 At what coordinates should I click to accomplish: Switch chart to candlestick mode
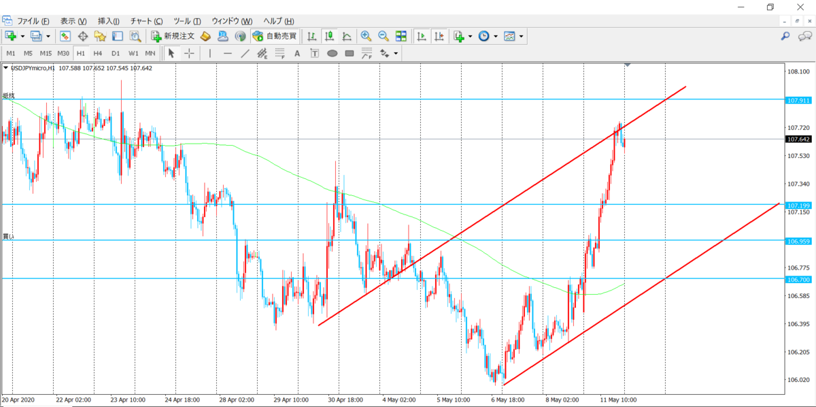coord(329,36)
